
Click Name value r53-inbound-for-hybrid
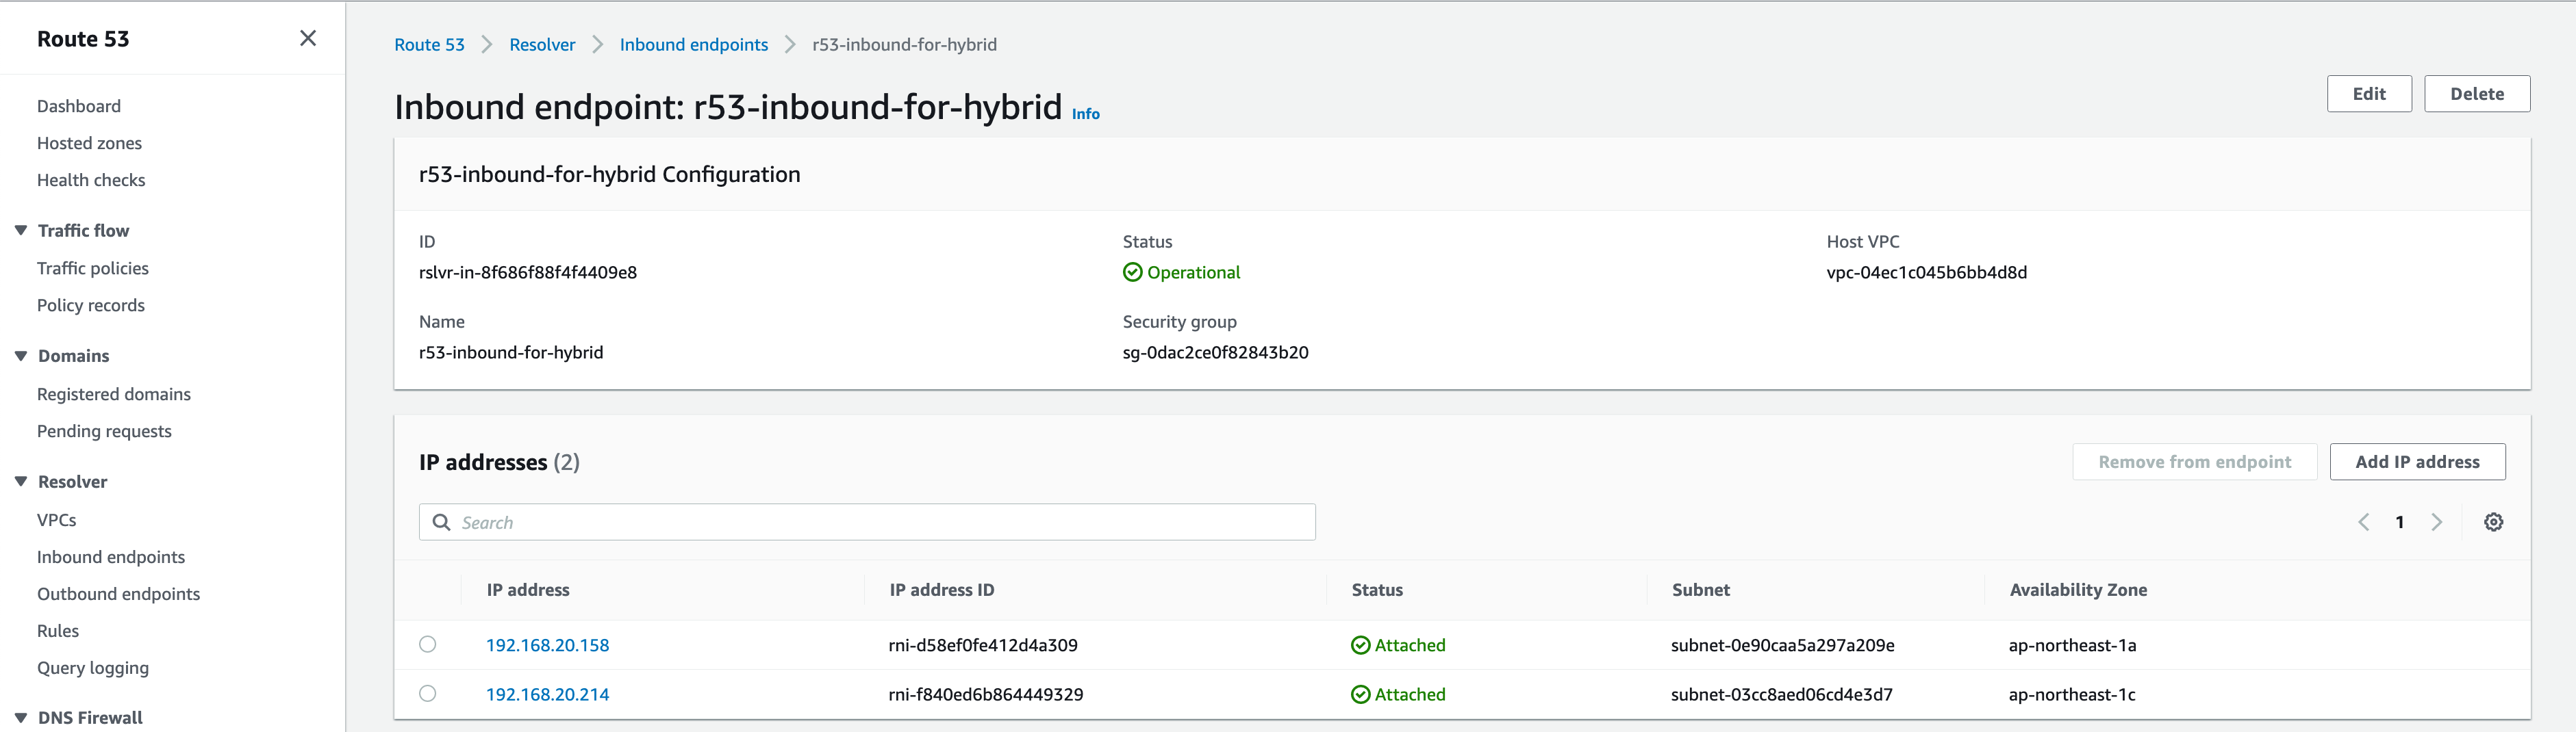511,352
